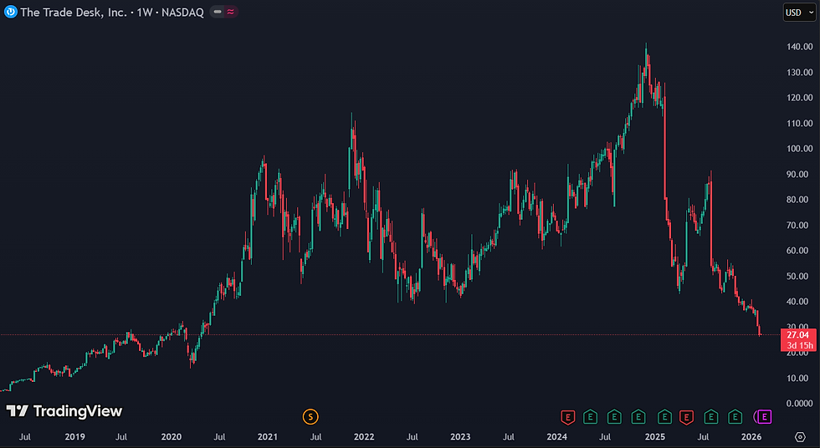Viewport: 820px width, 448px height.
Task: Click the 2023 time axis label
Action: (460, 436)
